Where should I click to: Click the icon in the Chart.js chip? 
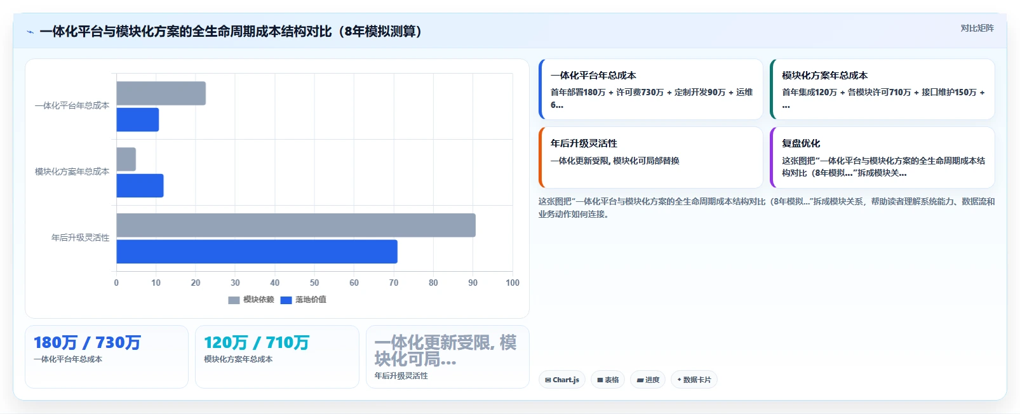click(x=548, y=380)
